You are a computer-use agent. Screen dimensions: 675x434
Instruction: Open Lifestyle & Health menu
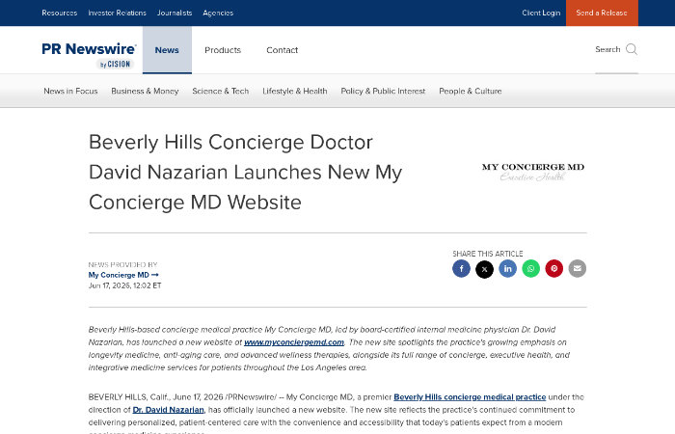pyautogui.click(x=295, y=91)
